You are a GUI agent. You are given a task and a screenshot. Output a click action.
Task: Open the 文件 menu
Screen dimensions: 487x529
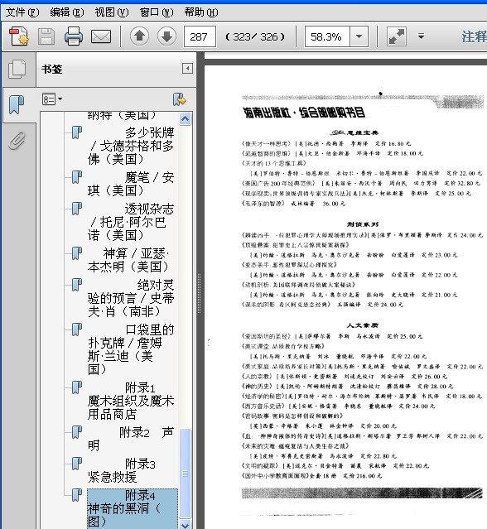pyautogui.click(x=22, y=12)
